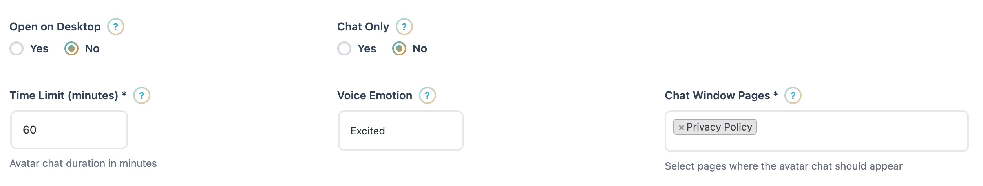Click the Privacy Policy tag label
Image resolution: width=983 pixels, height=186 pixels.
(x=719, y=127)
